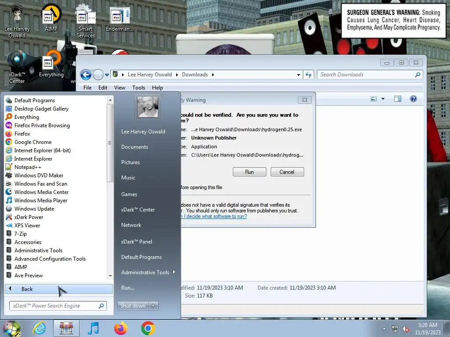The image size is (450, 337).
Task: Open the Everything desktop shortcut
Action: coord(51,64)
